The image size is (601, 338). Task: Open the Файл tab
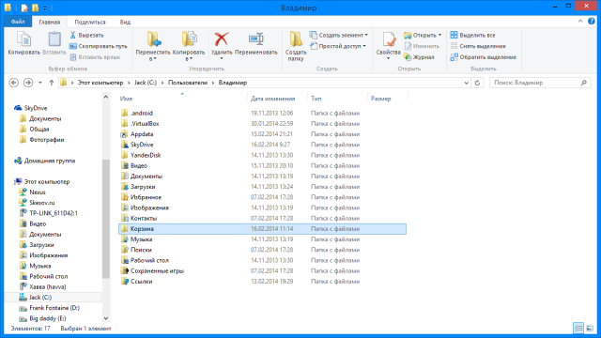click(18, 22)
